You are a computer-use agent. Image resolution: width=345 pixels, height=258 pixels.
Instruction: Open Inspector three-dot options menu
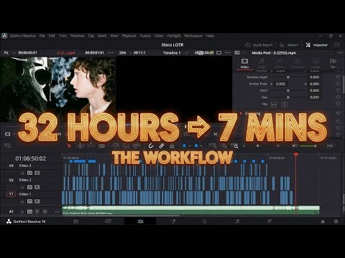point(340,52)
